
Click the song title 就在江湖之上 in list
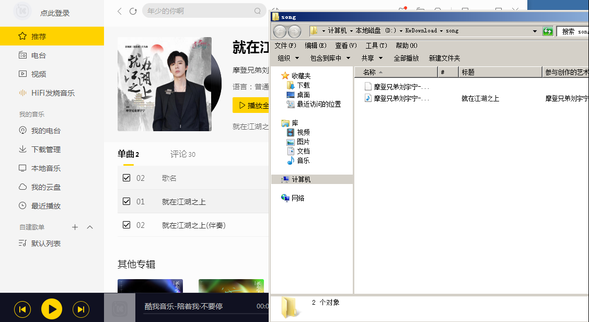tap(183, 202)
